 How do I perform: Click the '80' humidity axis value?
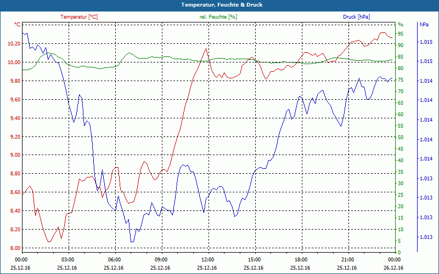(401, 68)
